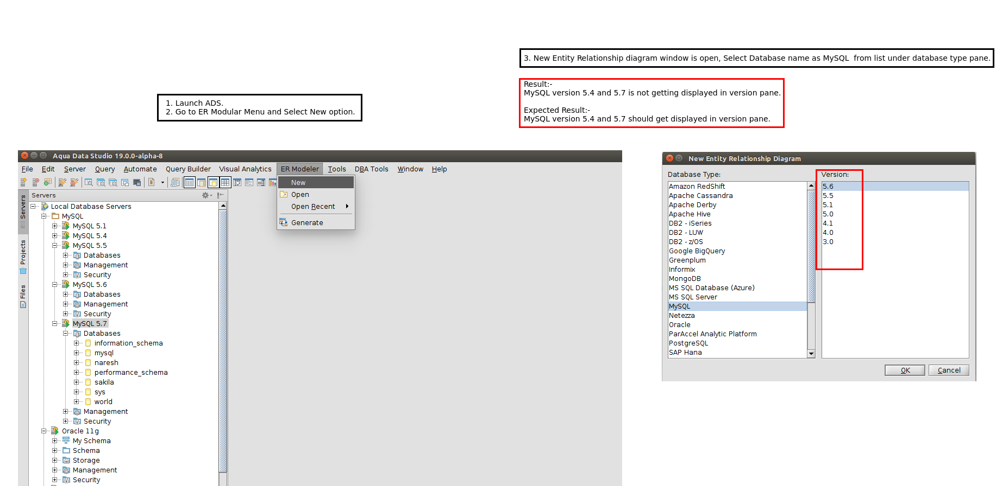The image size is (996, 486).
Task: Click the diagram hierarchy toolbar icon
Action: click(x=261, y=182)
